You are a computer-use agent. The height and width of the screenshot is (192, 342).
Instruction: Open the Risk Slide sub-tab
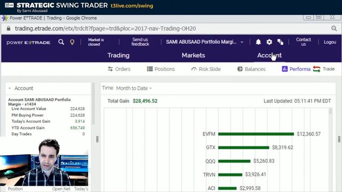206,69
